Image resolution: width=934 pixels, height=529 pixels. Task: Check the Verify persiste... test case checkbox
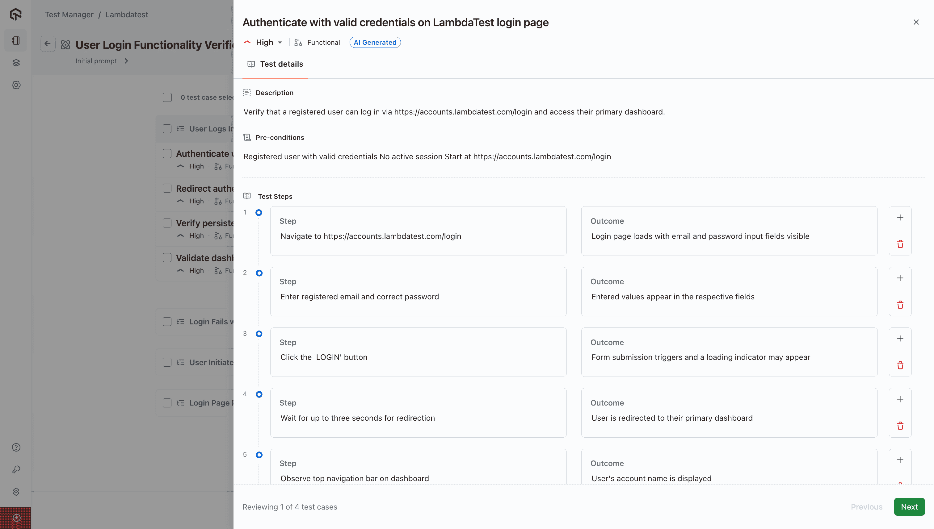[167, 223]
